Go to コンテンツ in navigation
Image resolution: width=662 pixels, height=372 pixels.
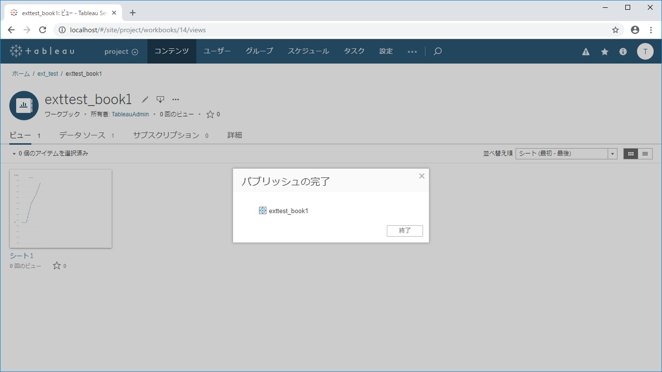(x=172, y=51)
